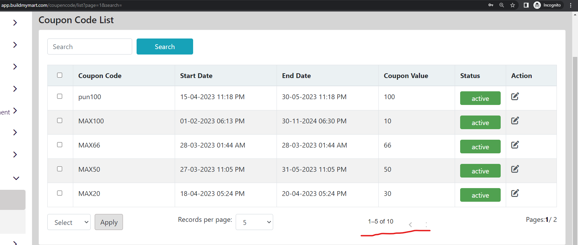The image size is (578, 245).
Task: Click the Action column header
Action: tap(521, 76)
